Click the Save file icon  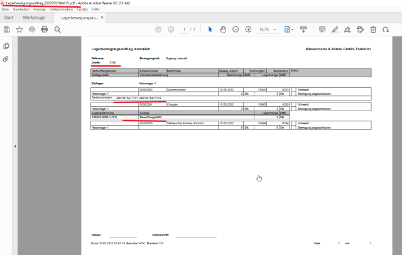(6, 30)
